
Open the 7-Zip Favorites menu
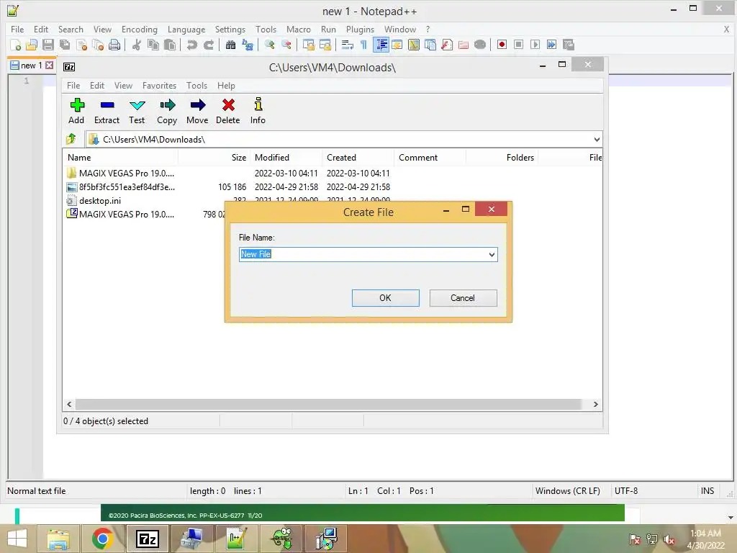159,86
